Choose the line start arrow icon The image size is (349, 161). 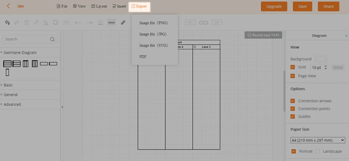[x=78, y=23]
